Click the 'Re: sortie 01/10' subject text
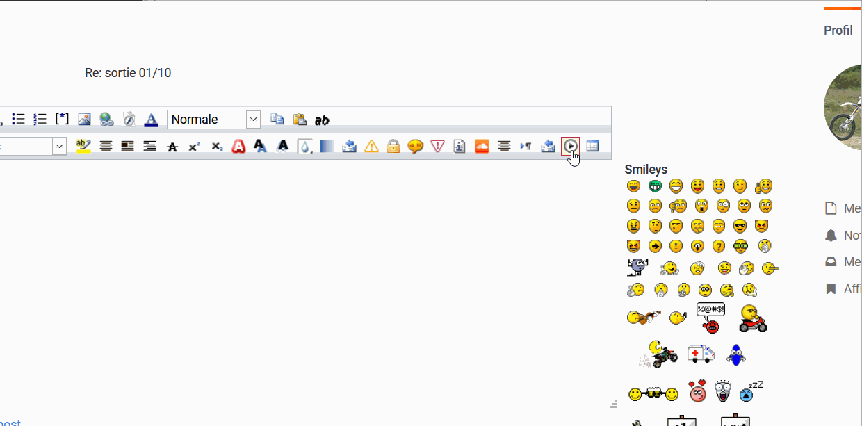Screen dimensions: 862x426 [128, 73]
